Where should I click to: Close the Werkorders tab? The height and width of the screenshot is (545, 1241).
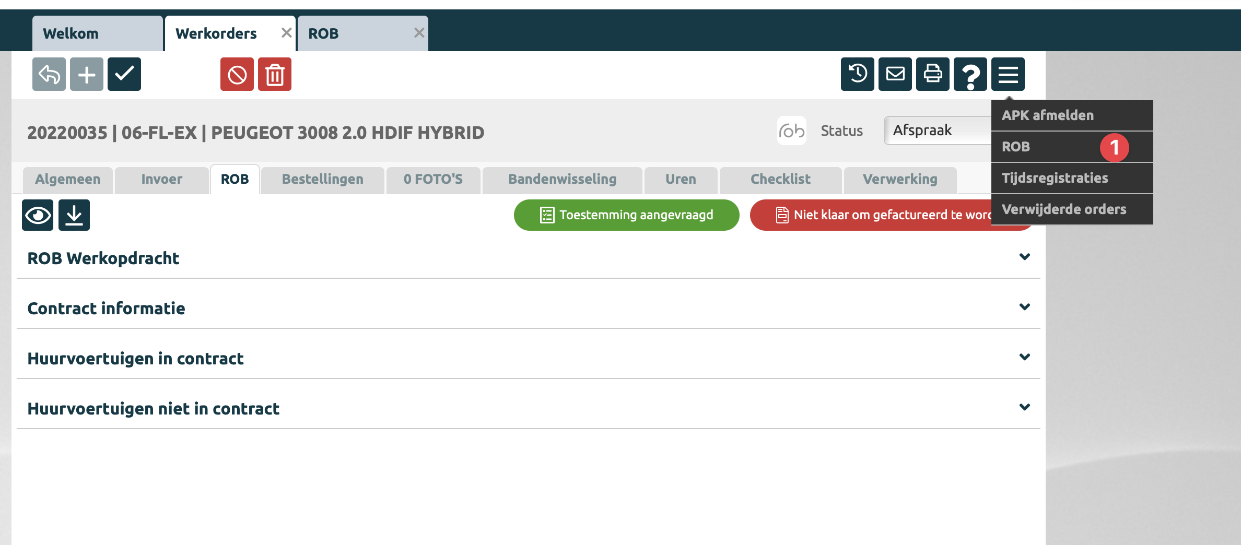(x=286, y=33)
